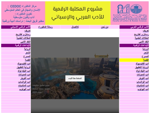Click the الأدب الرقمي العربي section header
Screen dimensions: 150x113
[x=134, y=27]
